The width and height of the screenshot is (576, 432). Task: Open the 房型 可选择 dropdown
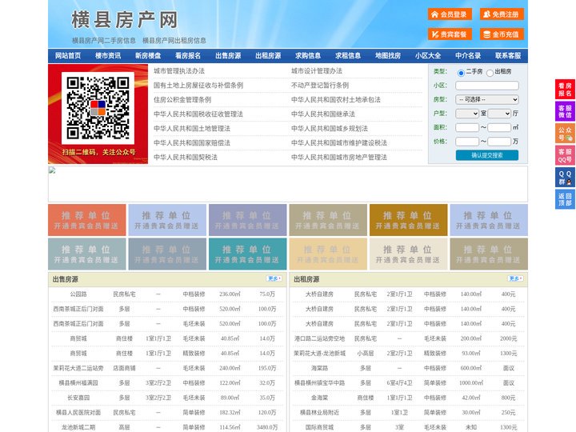click(x=487, y=99)
